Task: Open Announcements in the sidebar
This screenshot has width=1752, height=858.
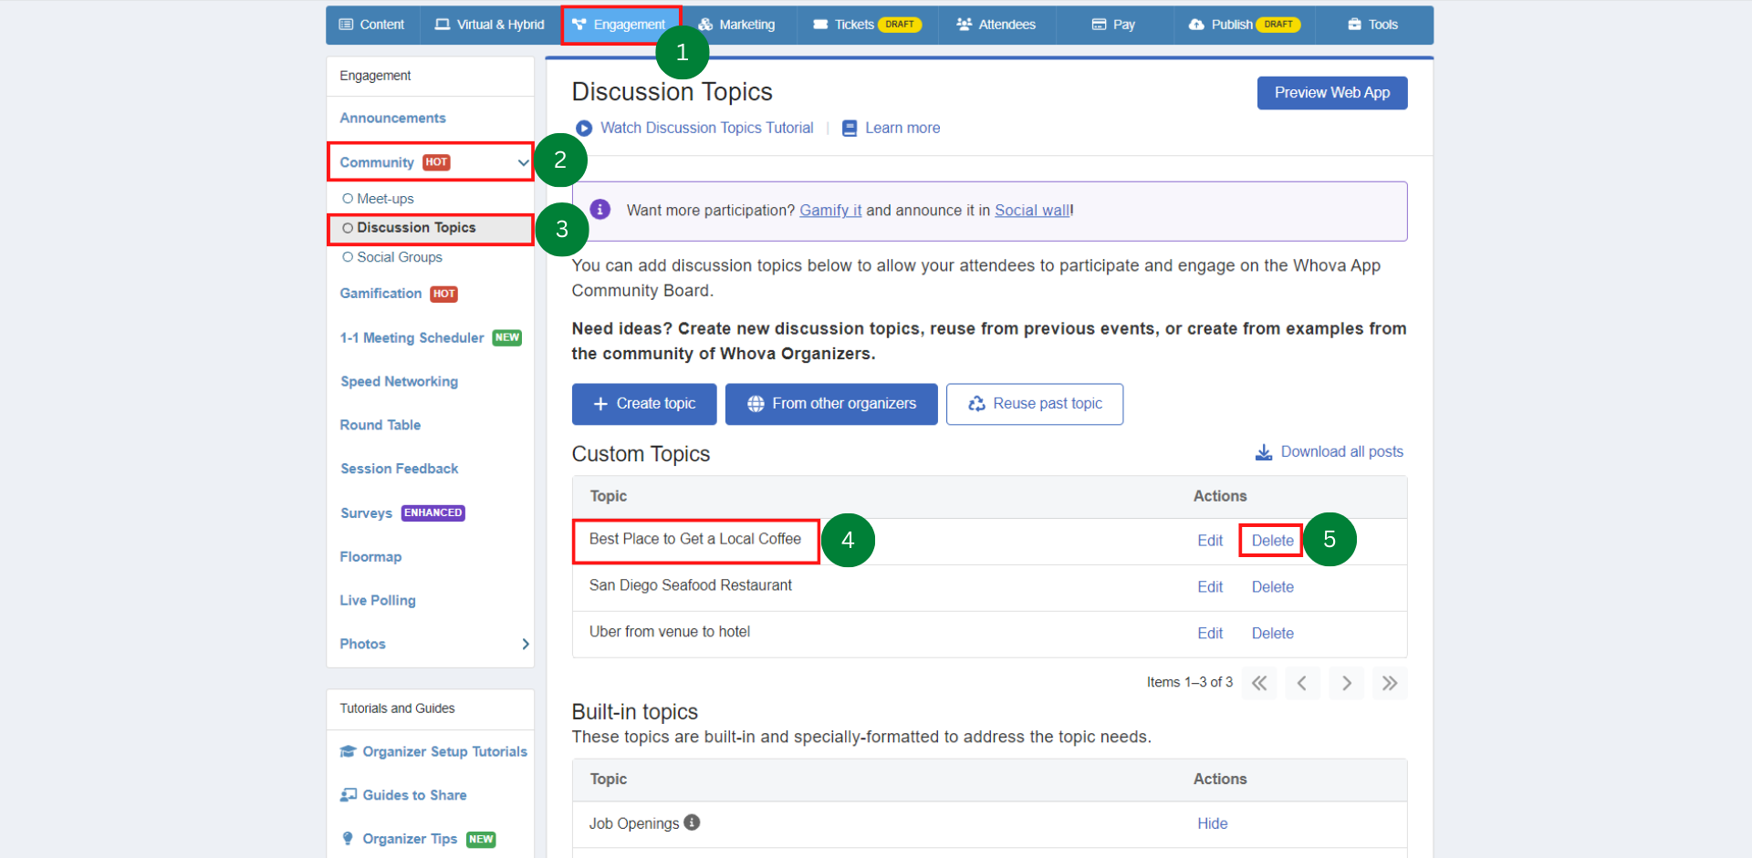Action: (392, 119)
